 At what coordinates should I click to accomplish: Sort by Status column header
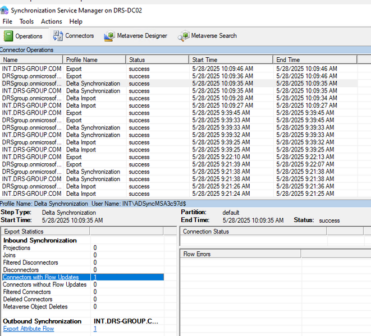[x=157, y=59]
